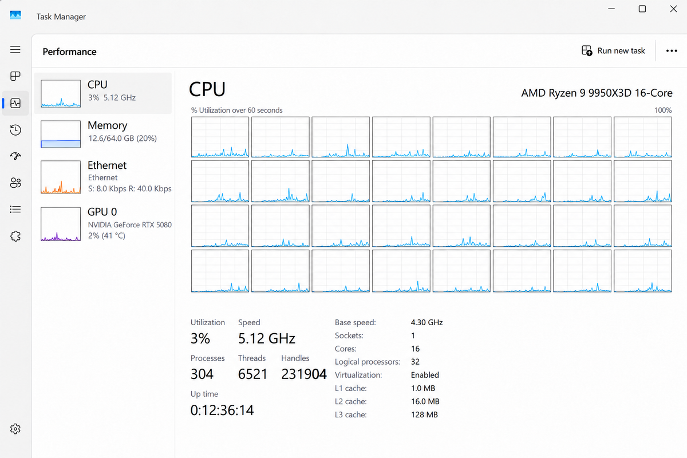Click the L1 cache value 1.0 MB

point(423,388)
